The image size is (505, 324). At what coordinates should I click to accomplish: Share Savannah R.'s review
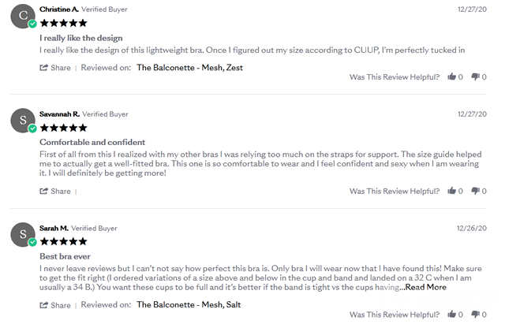coord(55,191)
